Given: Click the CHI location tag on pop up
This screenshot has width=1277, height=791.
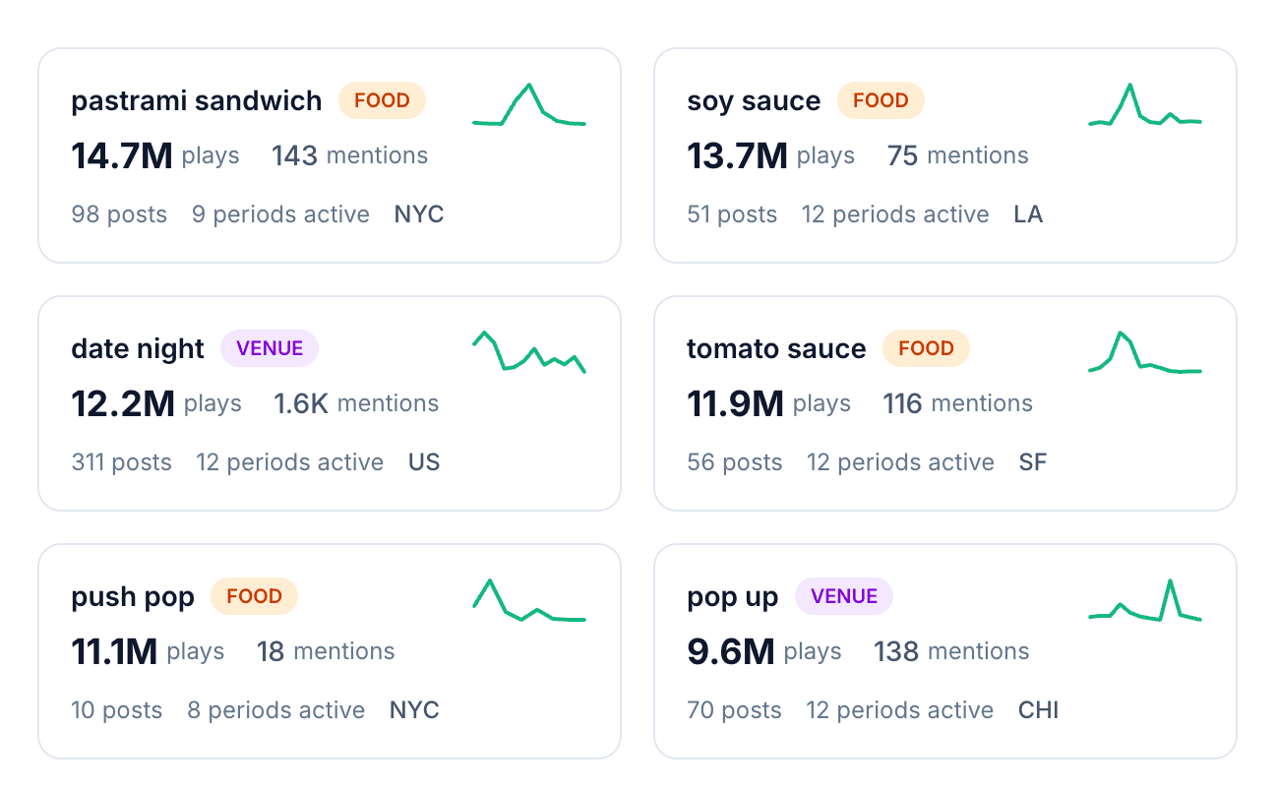Looking at the screenshot, I should [x=1038, y=709].
